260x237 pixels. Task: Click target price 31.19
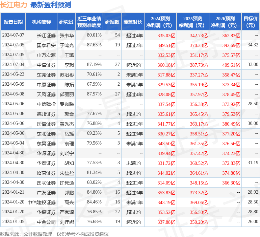point(253,163)
